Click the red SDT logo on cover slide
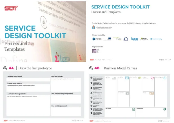The height and width of the screenshot is (123, 174). coord(11,8)
